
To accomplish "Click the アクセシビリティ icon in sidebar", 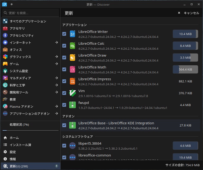I will coord(5,35).
